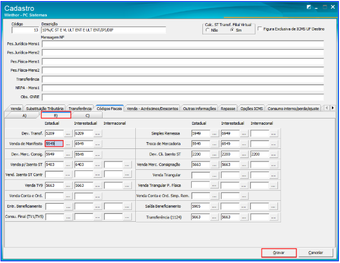Image resolution: width=340 pixels, height=263 pixels.
Task: Edit the Descrição field
Action: (x=104, y=30)
